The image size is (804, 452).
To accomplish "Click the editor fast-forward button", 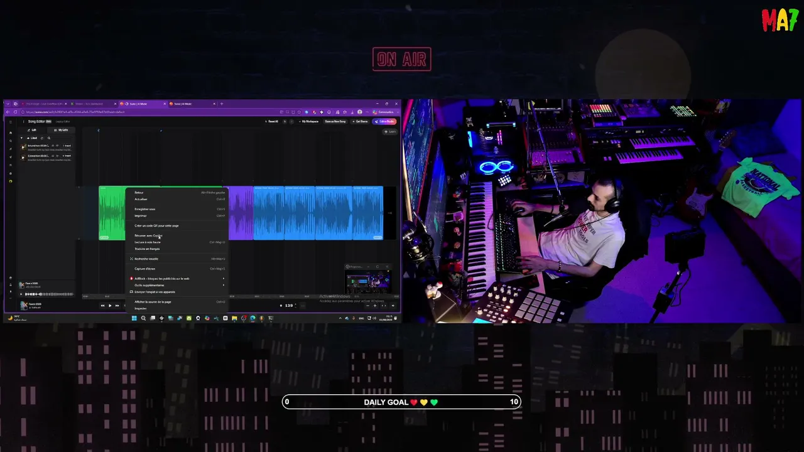I will [117, 306].
